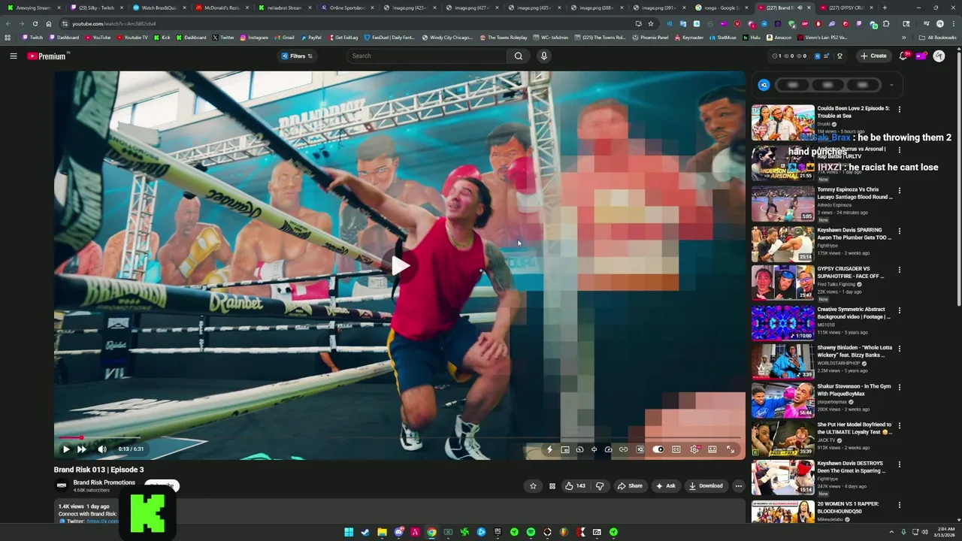Open Brand Risk Promotions channel link
The width and height of the screenshot is (962, 541).
click(104, 482)
